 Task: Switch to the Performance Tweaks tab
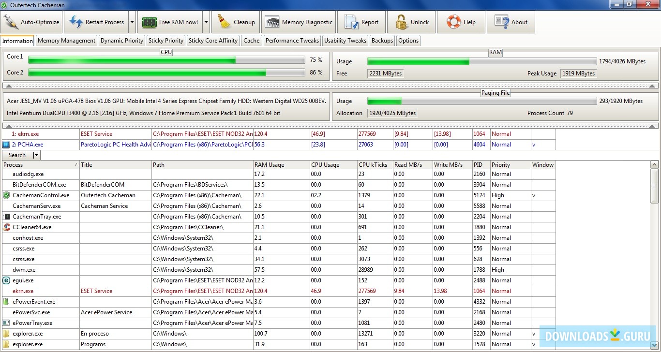pyautogui.click(x=292, y=41)
